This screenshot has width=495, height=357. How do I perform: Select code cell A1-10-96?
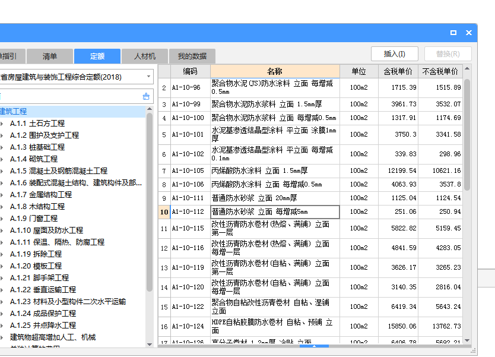tap(191, 87)
